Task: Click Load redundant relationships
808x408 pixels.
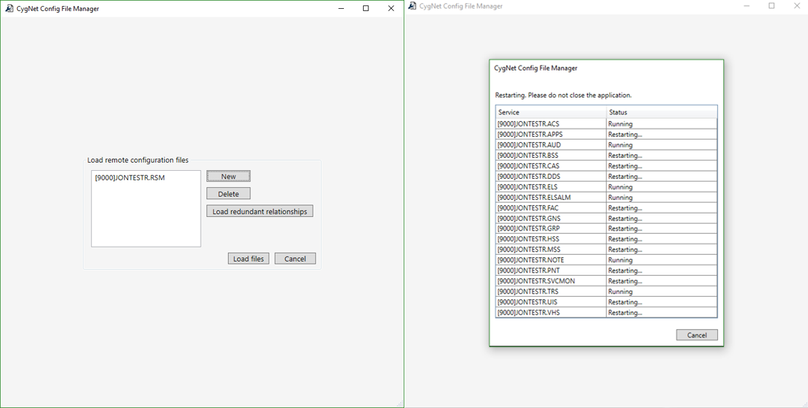Action: pos(259,211)
